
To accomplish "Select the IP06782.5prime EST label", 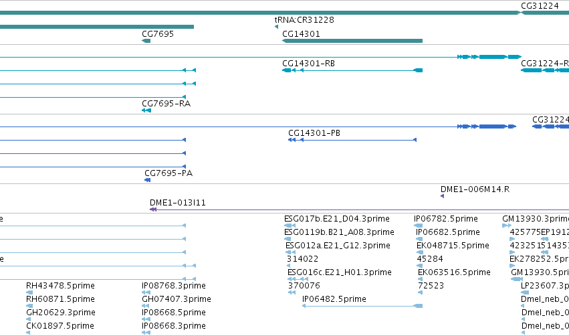I will 445,219.
